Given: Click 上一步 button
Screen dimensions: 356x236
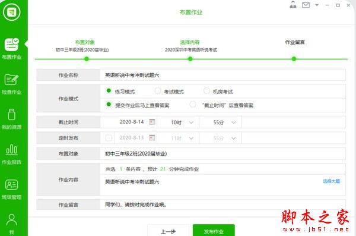Looking at the screenshot, I should pyautogui.click(x=169, y=230).
